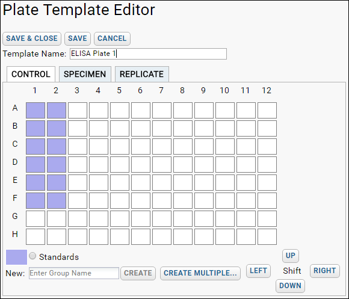Click the Create group button
This screenshot has width=349, height=299.
tap(138, 273)
